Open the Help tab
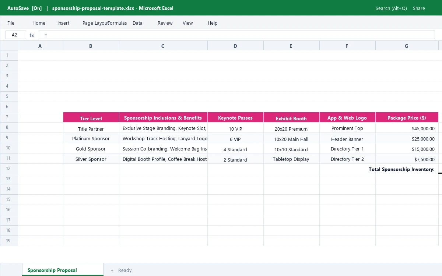This screenshot has height=276, width=442. pyautogui.click(x=213, y=23)
